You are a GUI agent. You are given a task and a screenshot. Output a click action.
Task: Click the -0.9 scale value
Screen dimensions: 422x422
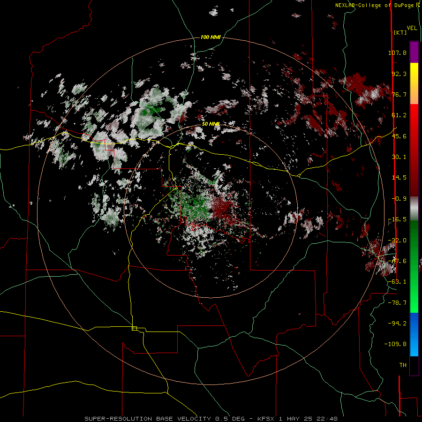tap(399, 199)
